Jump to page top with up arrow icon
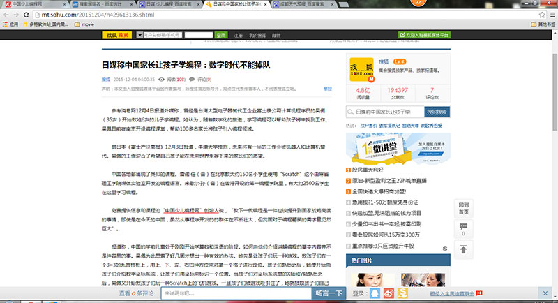This screenshot has width=558, height=303. [x=463, y=250]
